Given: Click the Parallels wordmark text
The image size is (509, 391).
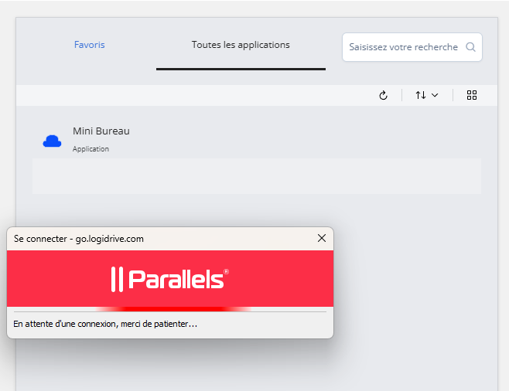Looking at the screenshot, I should coord(176,279).
